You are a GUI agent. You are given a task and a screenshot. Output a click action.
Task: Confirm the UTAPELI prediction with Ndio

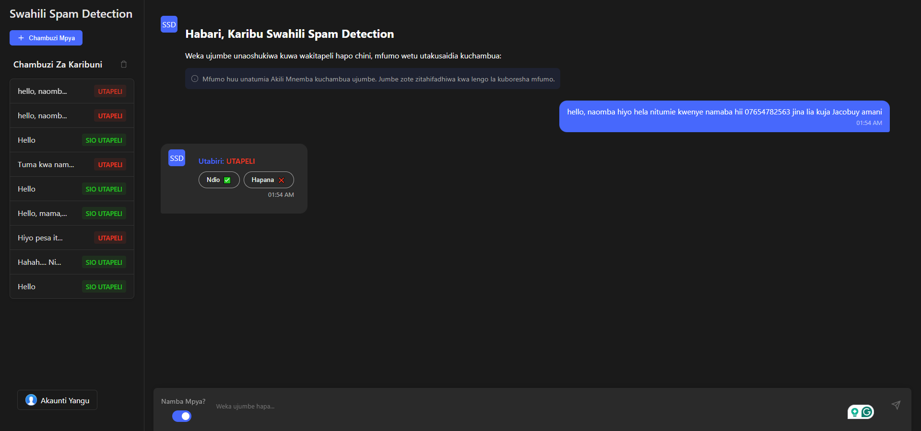219,180
